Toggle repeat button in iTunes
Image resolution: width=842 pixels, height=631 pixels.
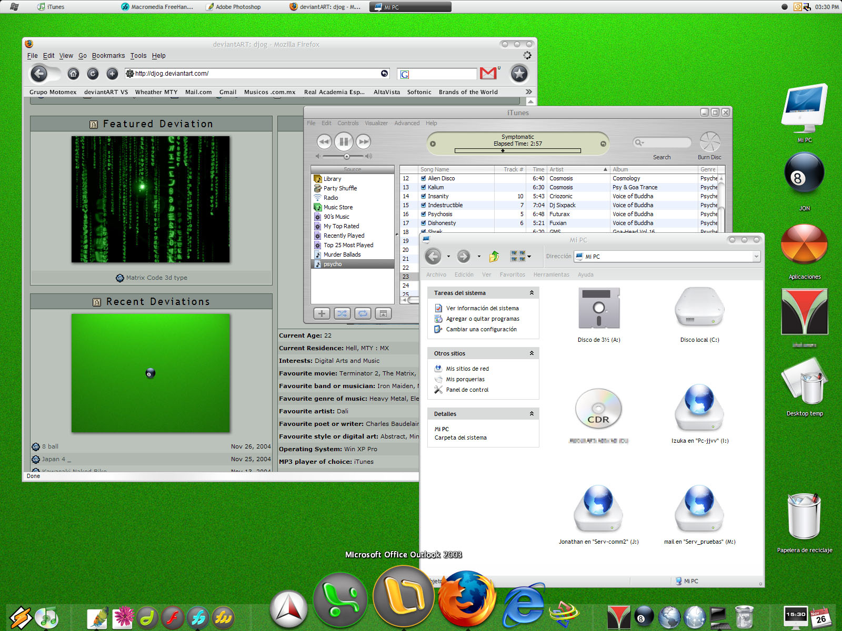[363, 313]
